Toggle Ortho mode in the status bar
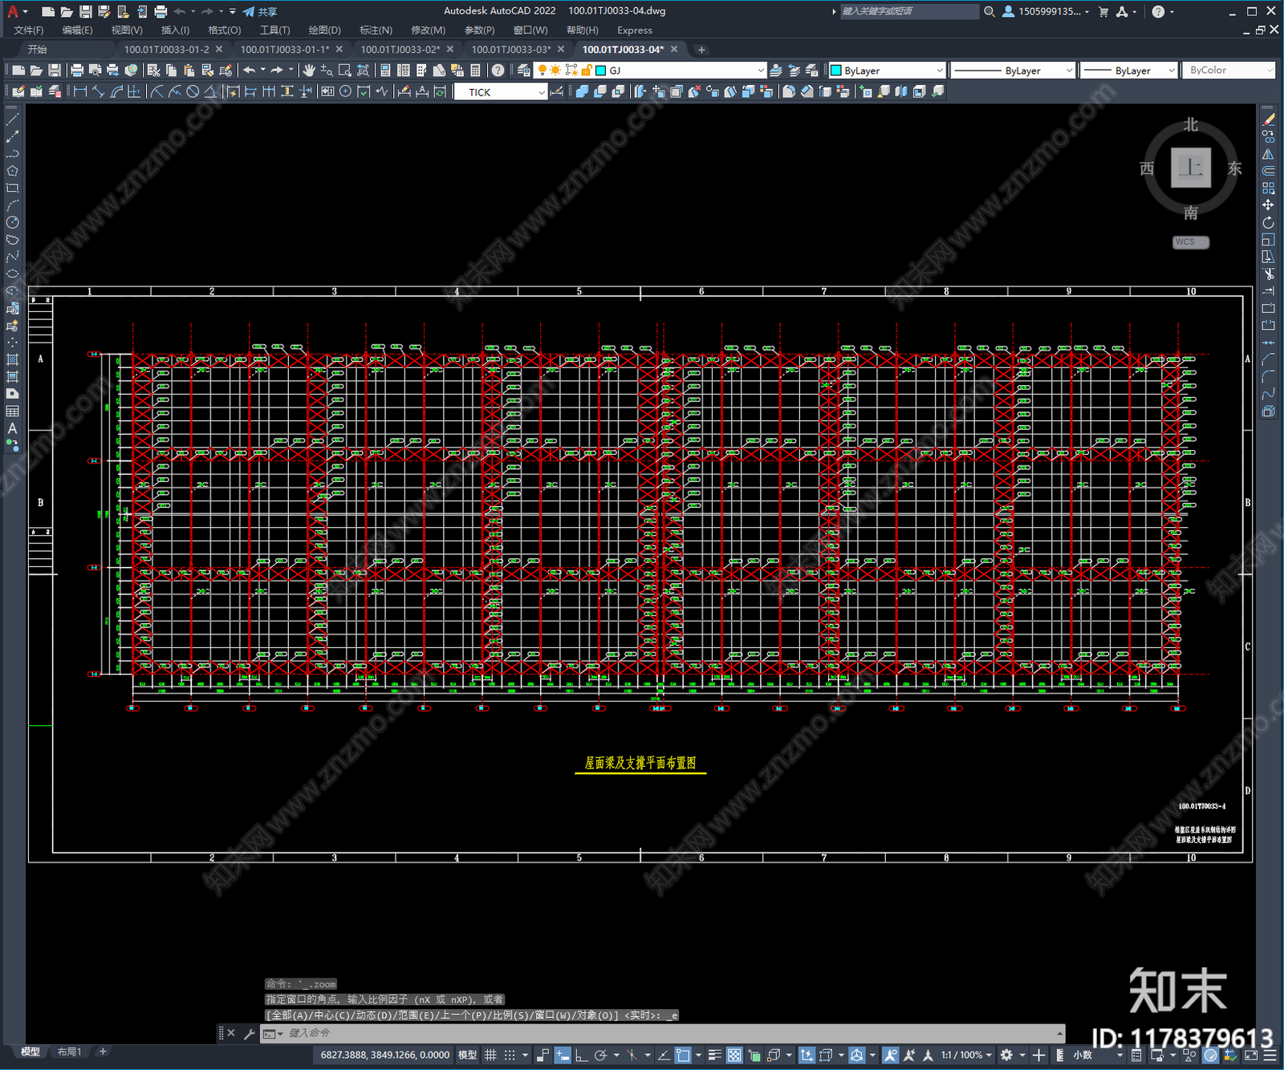 coord(581,1056)
